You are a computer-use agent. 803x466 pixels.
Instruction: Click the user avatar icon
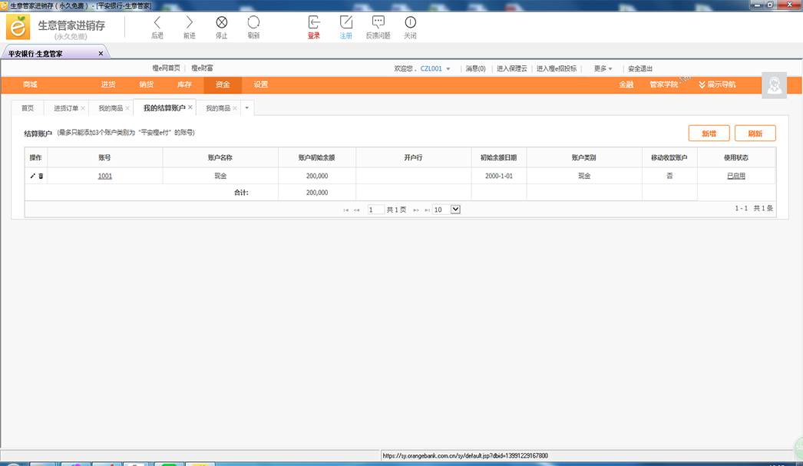point(774,85)
